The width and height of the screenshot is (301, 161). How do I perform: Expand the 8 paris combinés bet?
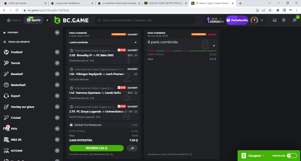click(214, 46)
